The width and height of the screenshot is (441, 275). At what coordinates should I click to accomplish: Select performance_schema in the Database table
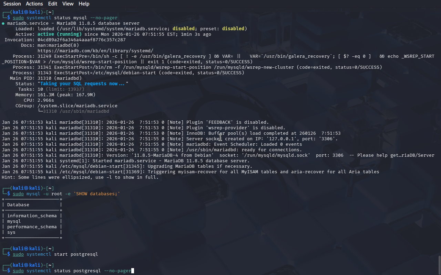pos(32,227)
